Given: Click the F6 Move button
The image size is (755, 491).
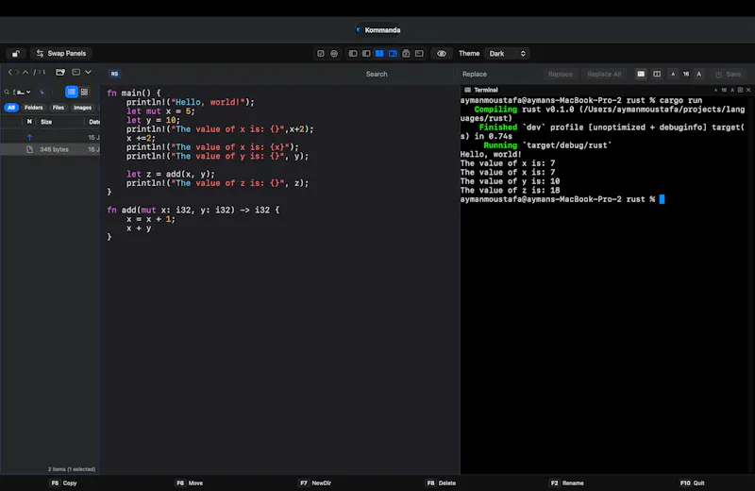Looking at the screenshot, I should pyautogui.click(x=190, y=483).
